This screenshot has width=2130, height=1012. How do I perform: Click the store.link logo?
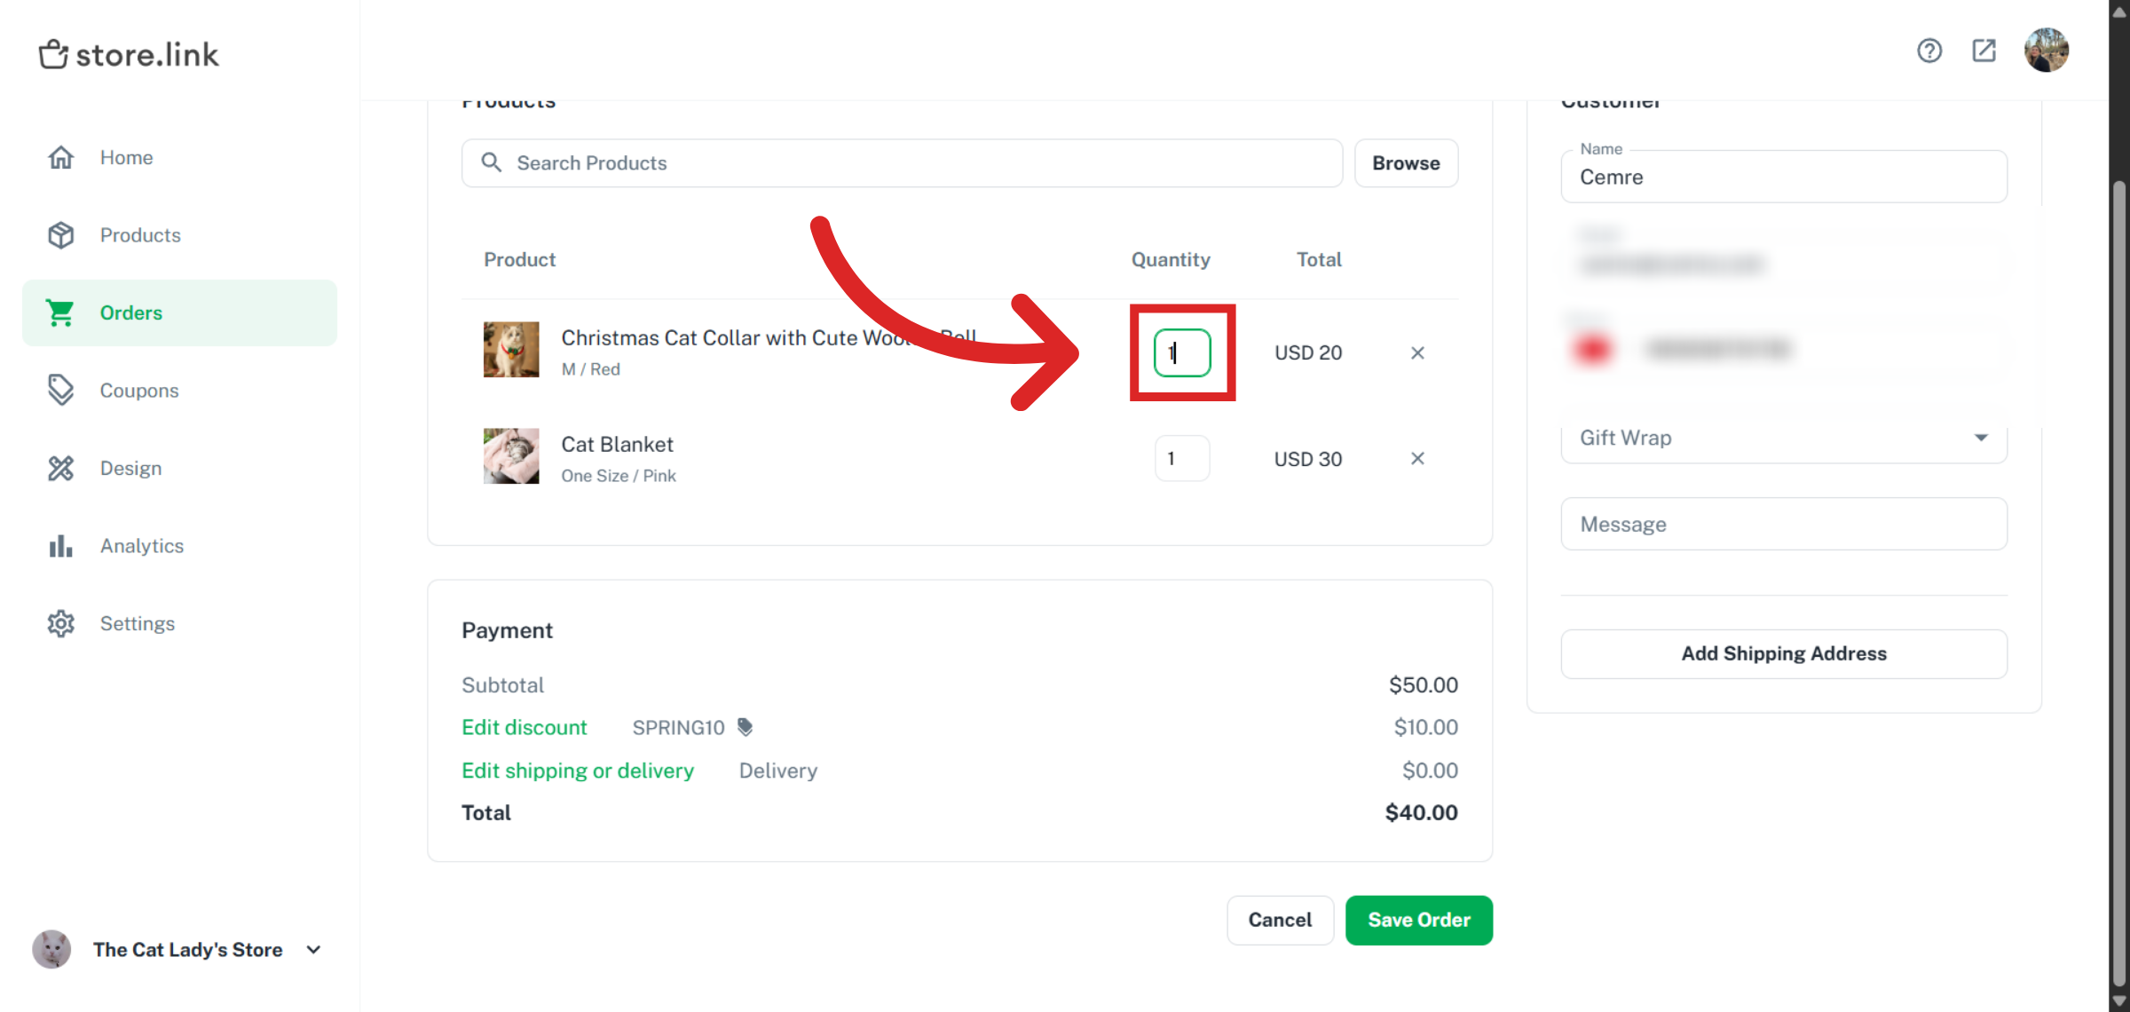pyautogui.click(x=129, y=54)
